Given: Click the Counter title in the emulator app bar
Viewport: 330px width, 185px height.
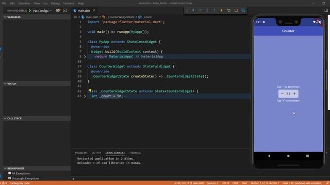Looking at the screenshot, I should [288, 31].
